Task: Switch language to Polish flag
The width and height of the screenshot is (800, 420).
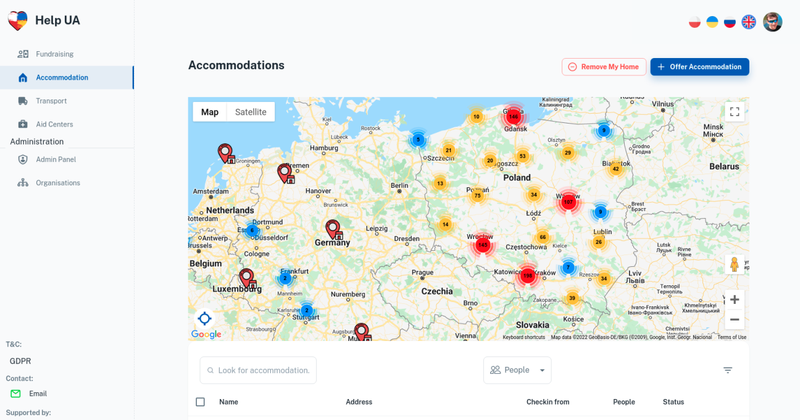Action: (694, 22)
